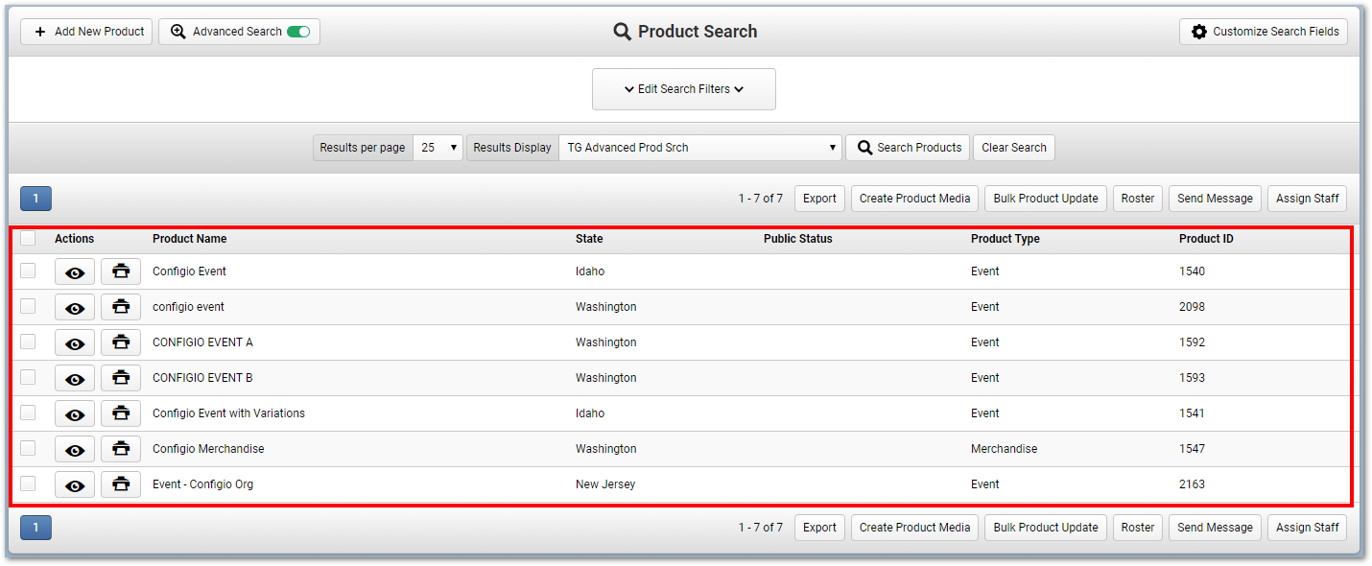Click the bottom Create Product Media button
The width and height of the screenshot is (1372, 566).
click(x=914, y=528)
